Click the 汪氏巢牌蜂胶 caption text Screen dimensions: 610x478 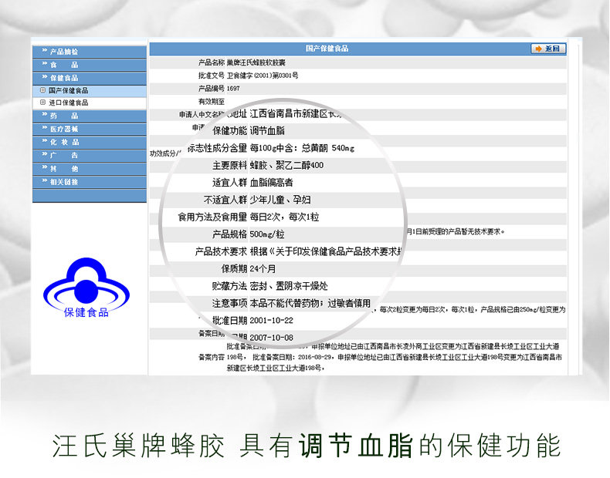pyautogui.click(x=138, y=446)
